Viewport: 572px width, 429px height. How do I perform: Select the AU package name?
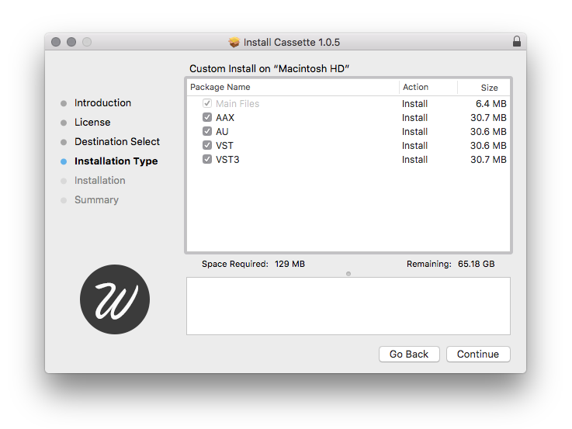pyautogui.click(x=222, y=132)
